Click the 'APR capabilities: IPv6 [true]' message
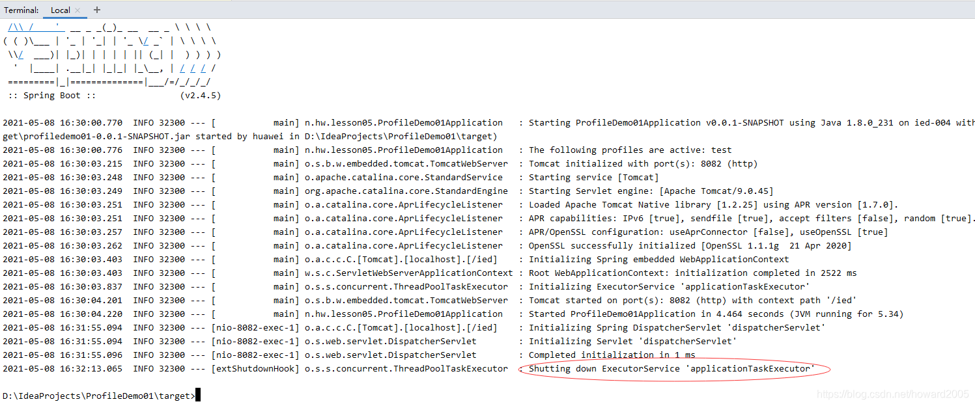 [x=752, y=219]
